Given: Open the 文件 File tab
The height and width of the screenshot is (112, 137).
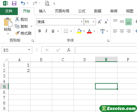Looking at the screenshot, I should tap(9, 11).
